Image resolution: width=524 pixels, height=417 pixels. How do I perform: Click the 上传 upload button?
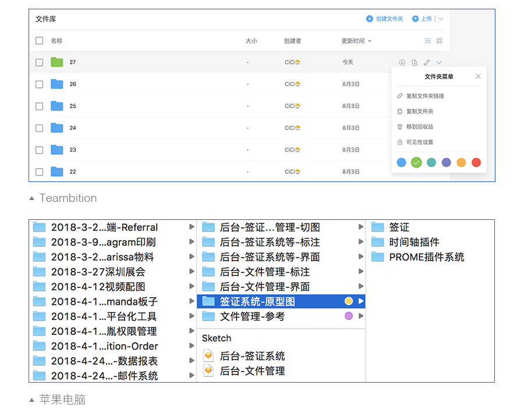pyautogui.click(x=422, y=19)
